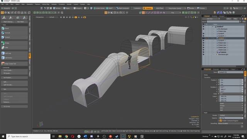Screen dimensions: 247x139
Task: Toggle Snapping in the top toolbar
Action: click(x=147, y=8)
